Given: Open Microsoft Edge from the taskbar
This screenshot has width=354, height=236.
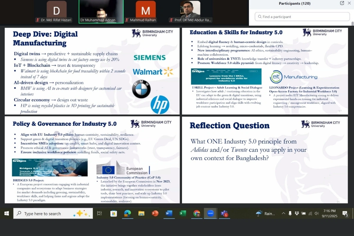Looking at the screenshot, I should coord(127,213).
